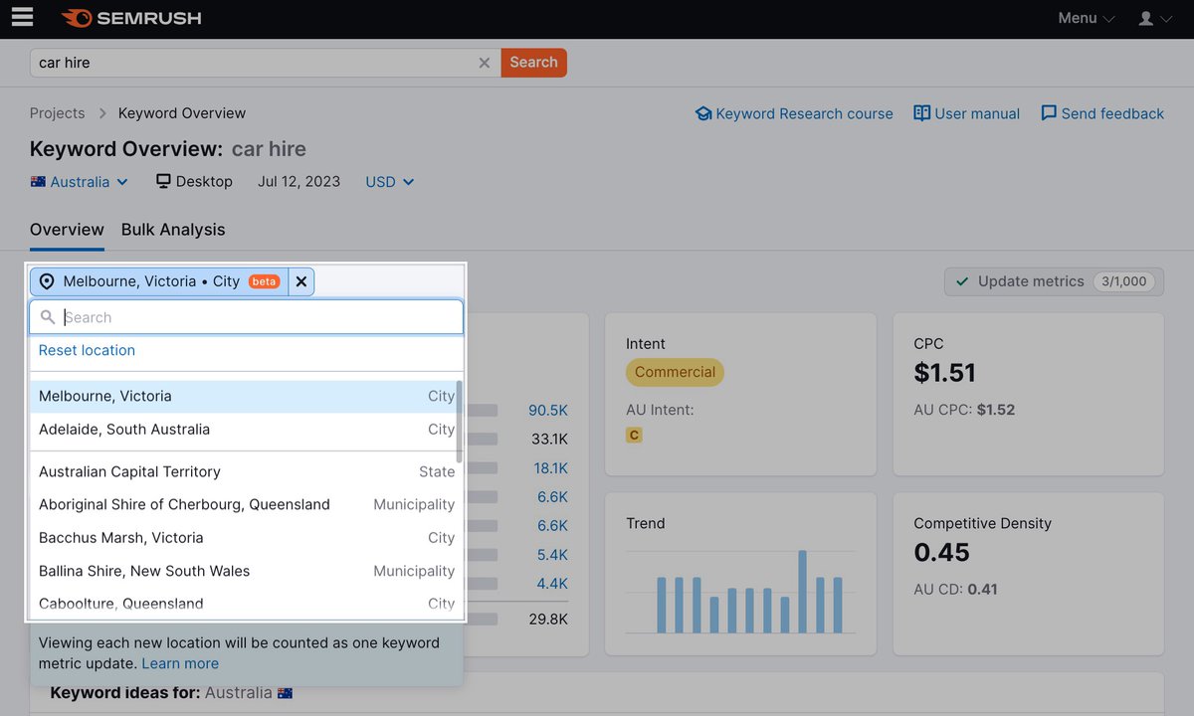Click the 29.8K total volume value
This screenshot has width=1194, height=716.
tap(548, 619)
